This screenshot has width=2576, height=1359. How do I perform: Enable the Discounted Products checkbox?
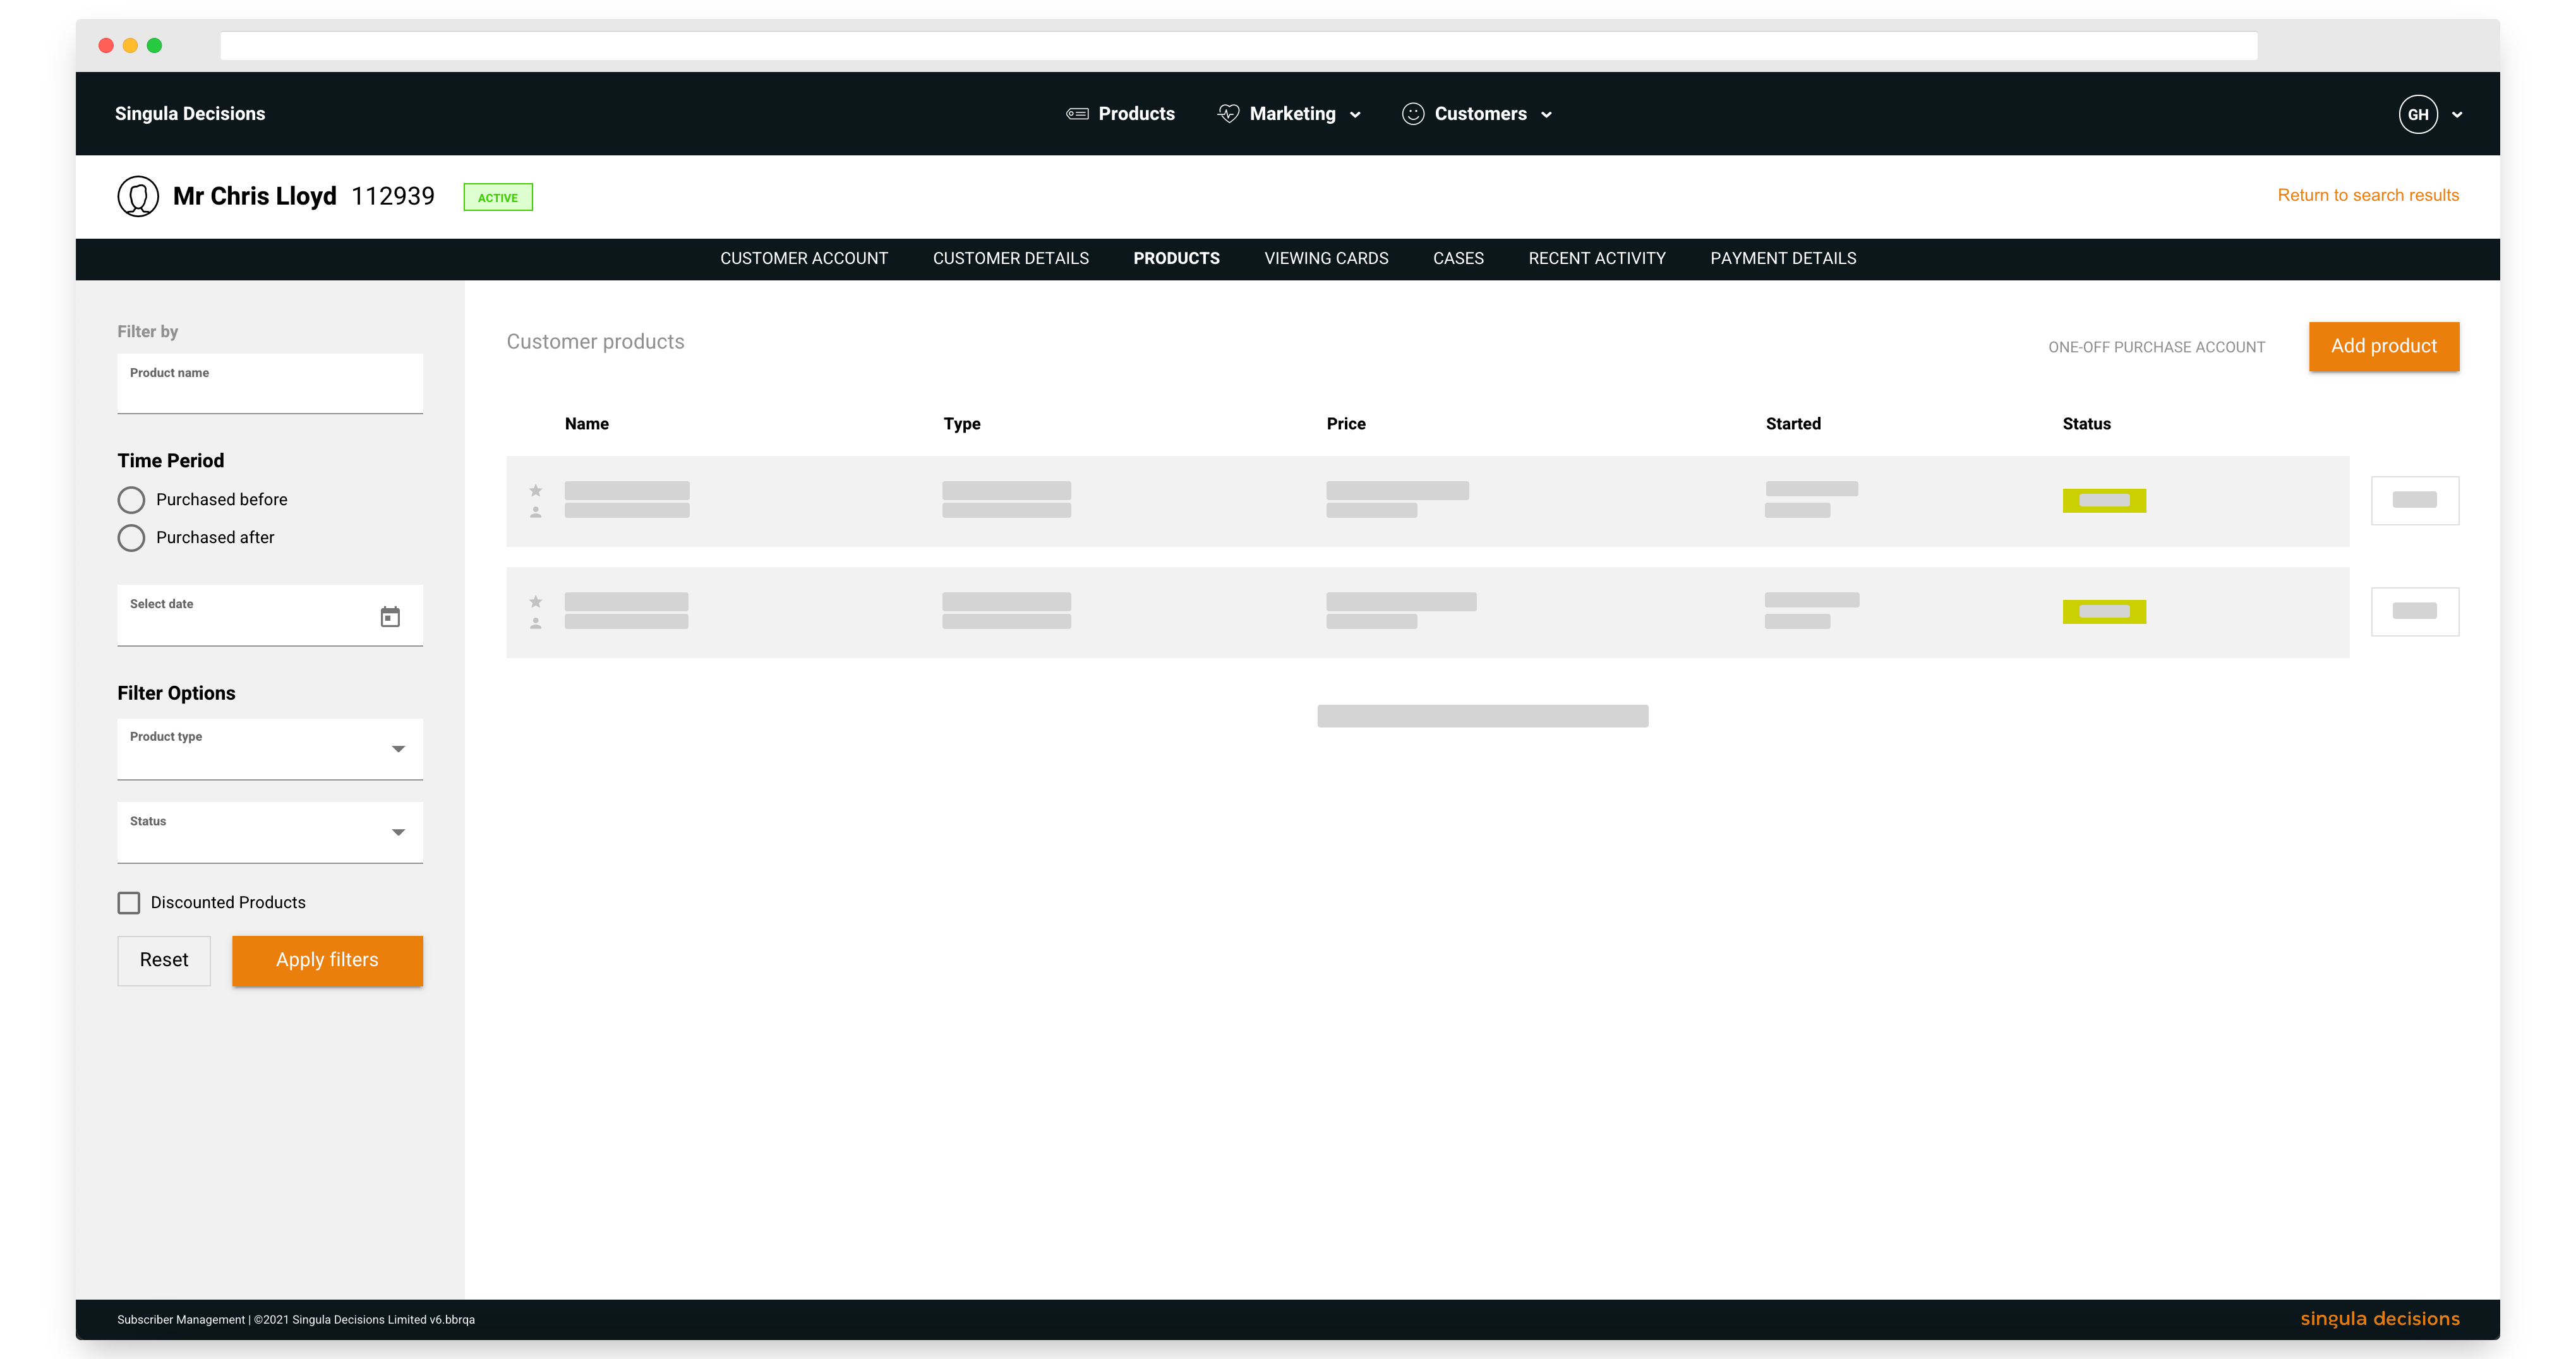[x=129, y=903]
